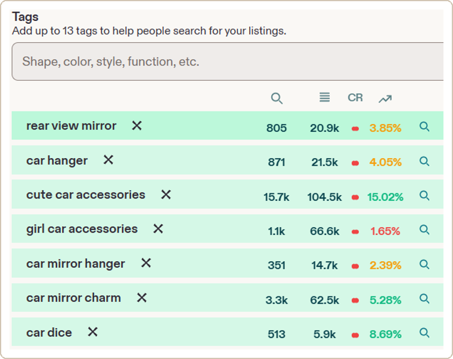Select the 'car dice' tag text

[49, 332]
